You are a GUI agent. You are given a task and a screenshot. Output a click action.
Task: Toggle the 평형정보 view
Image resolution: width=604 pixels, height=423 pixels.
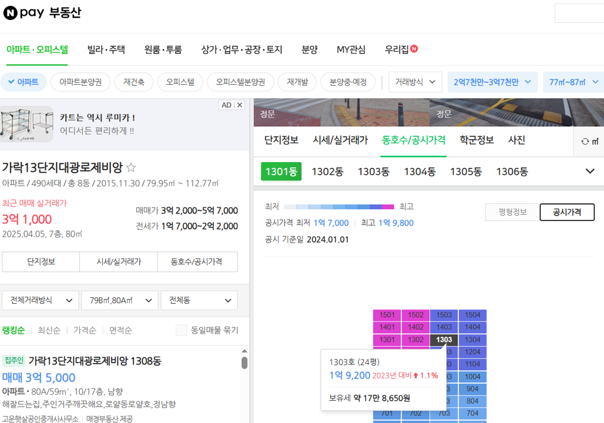pyautogui.click(x=511, y=212)
